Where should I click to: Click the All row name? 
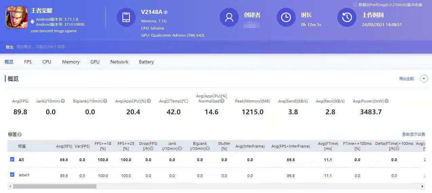[x=21, y=160]
